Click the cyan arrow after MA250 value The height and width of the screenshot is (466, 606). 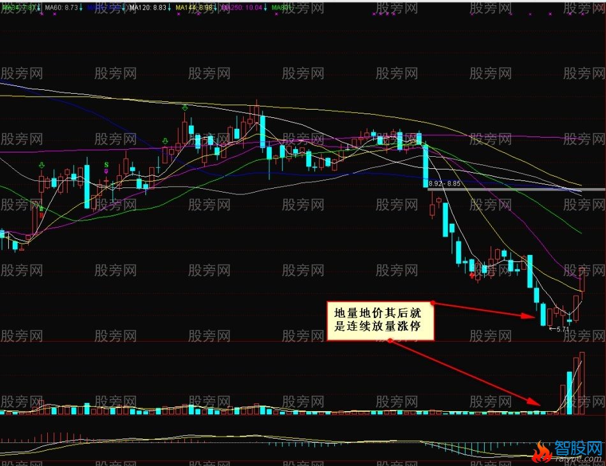[266, 8]
